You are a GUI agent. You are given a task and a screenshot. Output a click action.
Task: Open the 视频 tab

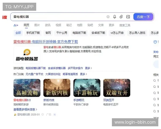click(58, 25)
